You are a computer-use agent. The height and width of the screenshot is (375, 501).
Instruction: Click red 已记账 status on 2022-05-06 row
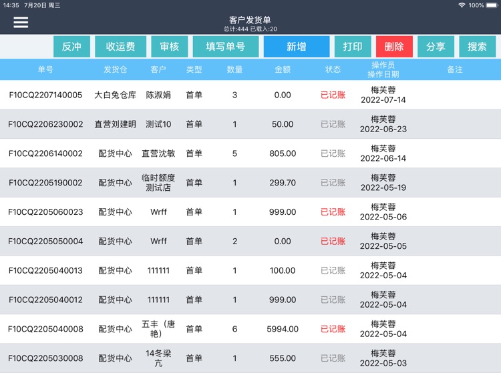(x=333, y=212)
